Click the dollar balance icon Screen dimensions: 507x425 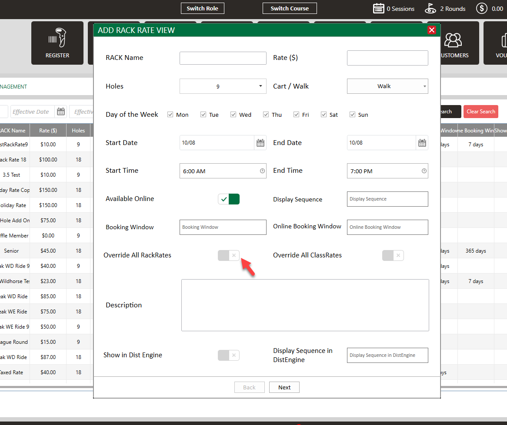(481, 8)
